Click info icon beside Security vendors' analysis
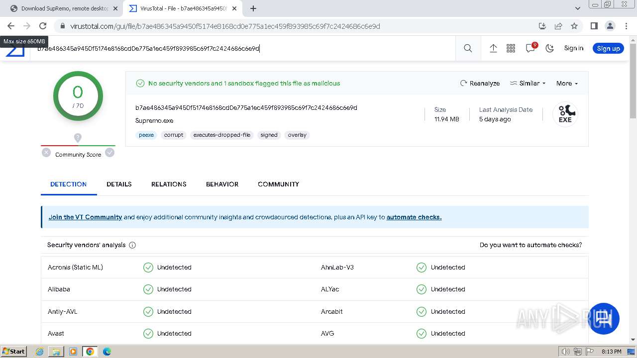The height and width of the screenshot is (358, 637). tap(132, 245)
